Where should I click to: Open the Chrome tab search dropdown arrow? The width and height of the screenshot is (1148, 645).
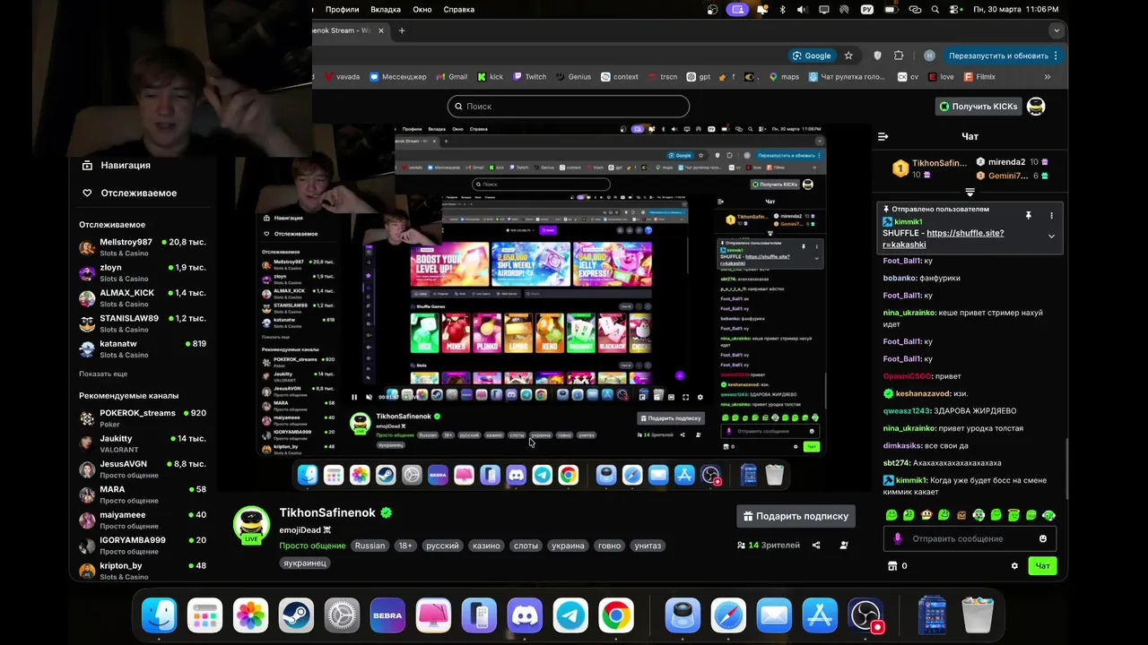[1057, 30]
